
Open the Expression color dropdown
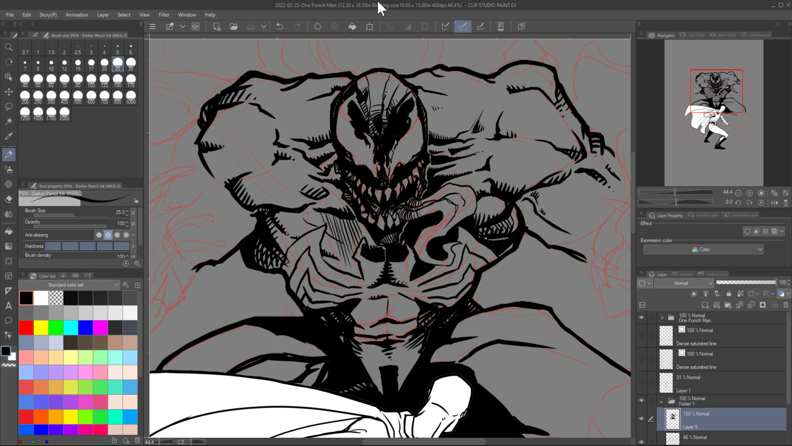pyautogui.click(x=703, y=249)
